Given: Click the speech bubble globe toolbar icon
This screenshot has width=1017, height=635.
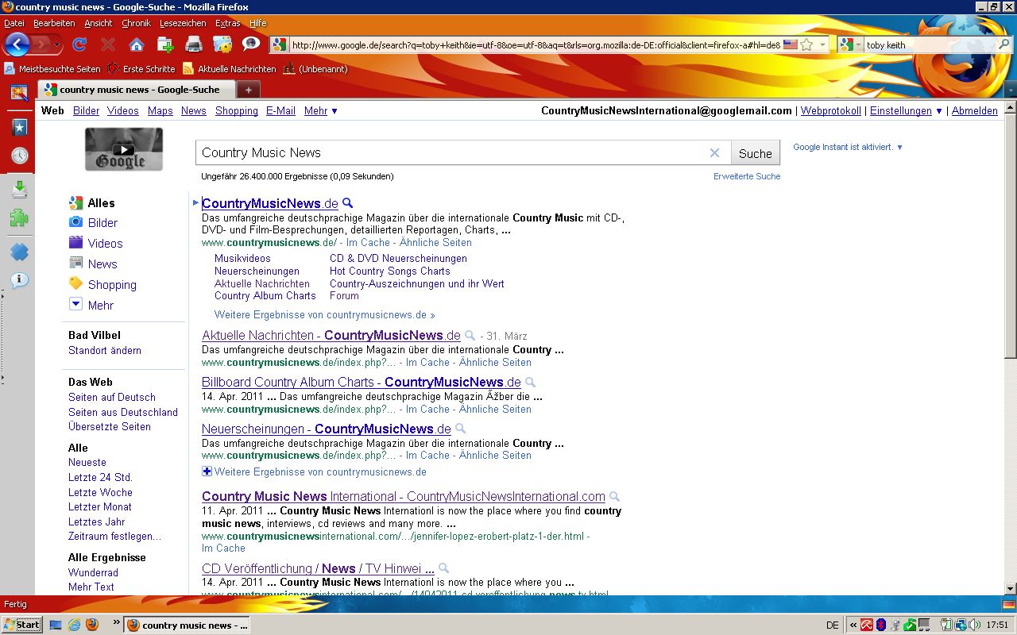Looking at the screenshot, I should 251,44.
